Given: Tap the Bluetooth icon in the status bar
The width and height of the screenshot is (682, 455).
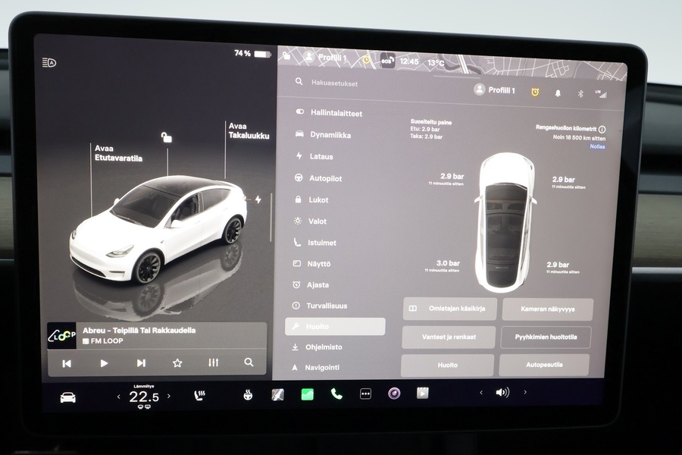Looking at the screenshot, I should click(x=580, y=94).
